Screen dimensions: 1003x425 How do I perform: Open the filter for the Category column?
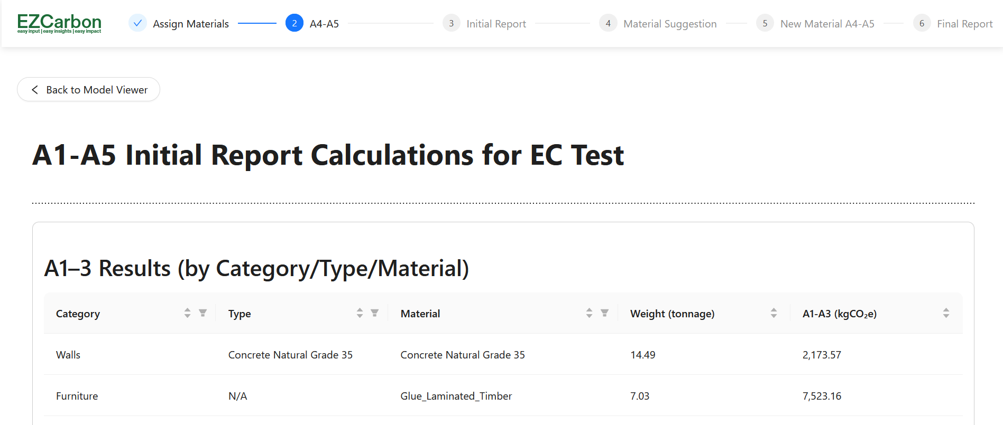(x=203, y=313)
